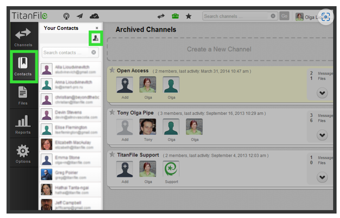Image resolution: width=340 pixels, height=218 pixels.
Task: Click the top bar double-arrow channels icon
Action: 161,16
